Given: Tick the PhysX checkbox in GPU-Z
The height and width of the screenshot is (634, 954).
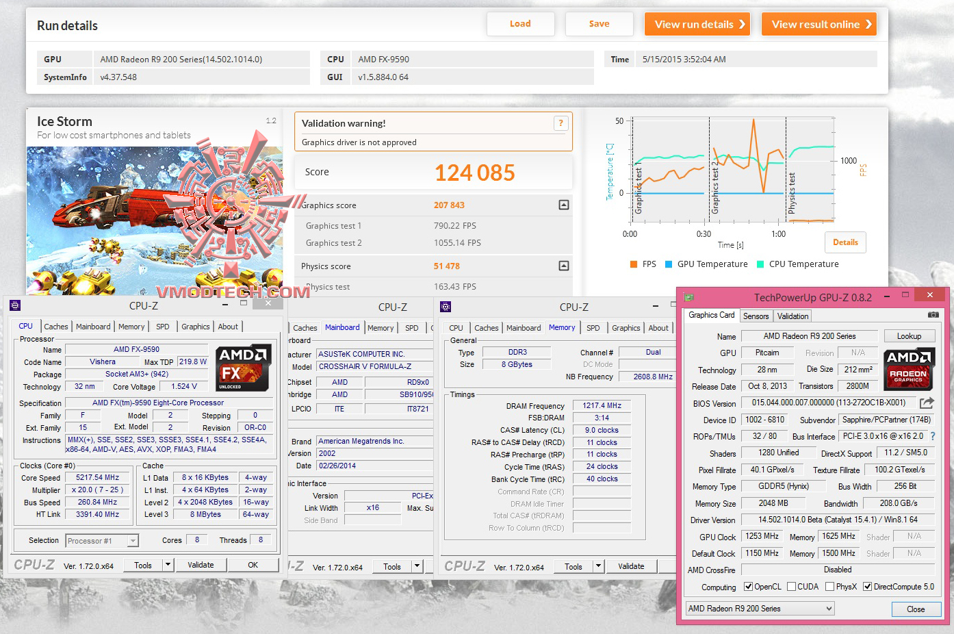Looking at the screenshot, I should tap(829, 587).
